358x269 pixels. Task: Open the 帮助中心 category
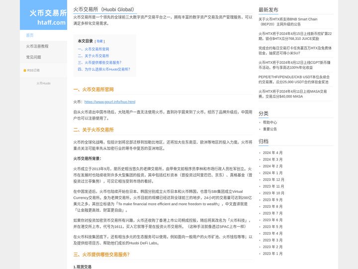point(270,123)
